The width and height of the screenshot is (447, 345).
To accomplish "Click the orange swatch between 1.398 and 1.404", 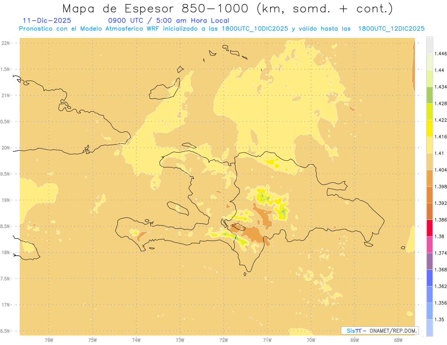I will (429, 178).
